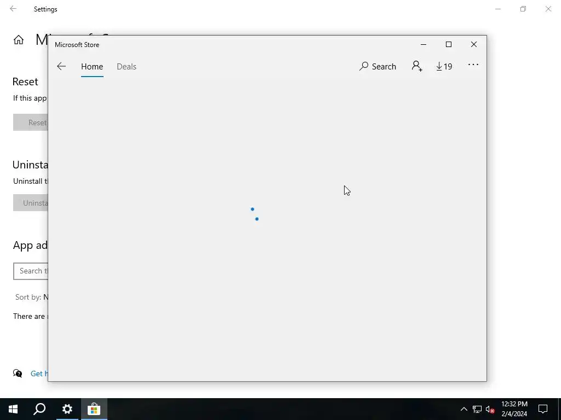Focus the add-ons search field in Settings

[31, 271]
